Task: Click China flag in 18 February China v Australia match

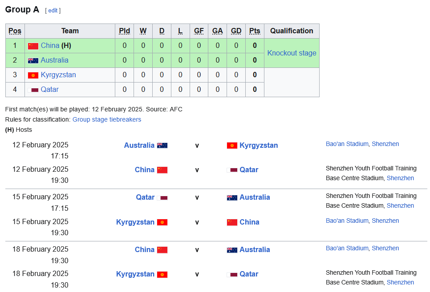Action: (162, 250)
